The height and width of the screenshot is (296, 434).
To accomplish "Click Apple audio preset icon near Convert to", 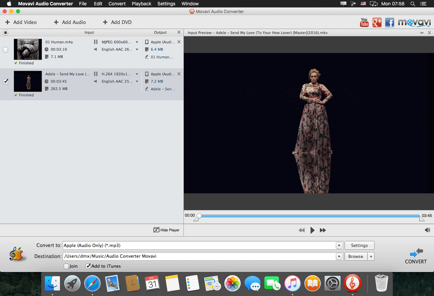I will tap(18, 254).
